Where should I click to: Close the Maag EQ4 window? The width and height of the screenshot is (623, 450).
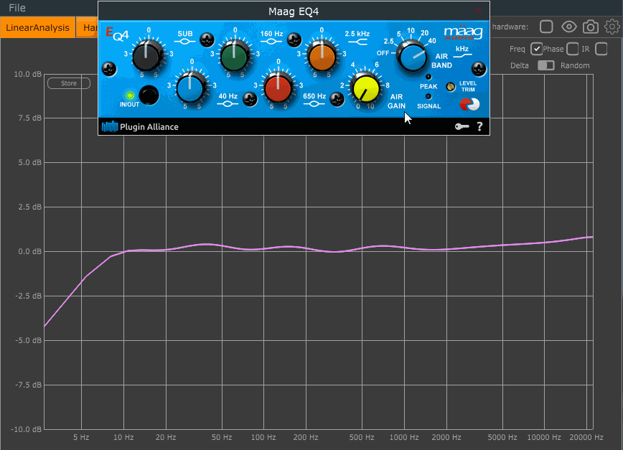[478, 11]
